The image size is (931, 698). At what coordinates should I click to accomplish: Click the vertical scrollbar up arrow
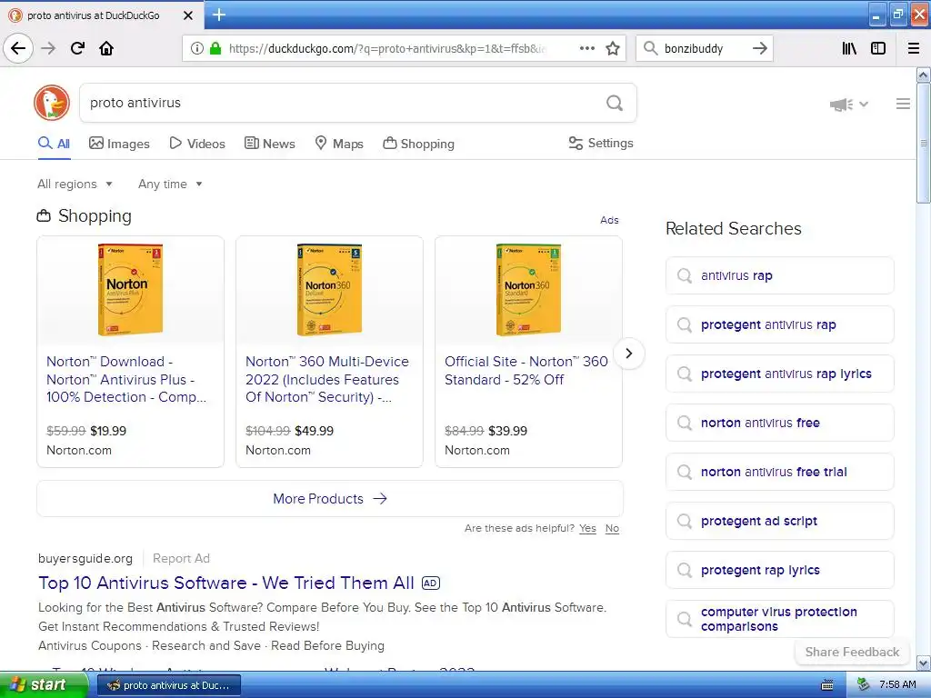[x=924, y=75]
